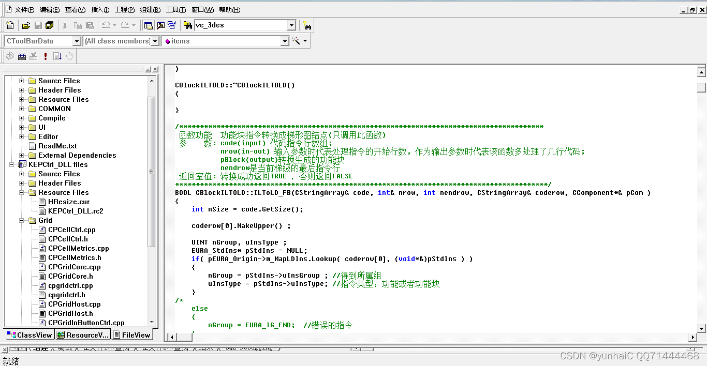Viewport: 707px width, 366px height.
Task: Click the Find in Files binoculars icon
Action: point(188,25)
